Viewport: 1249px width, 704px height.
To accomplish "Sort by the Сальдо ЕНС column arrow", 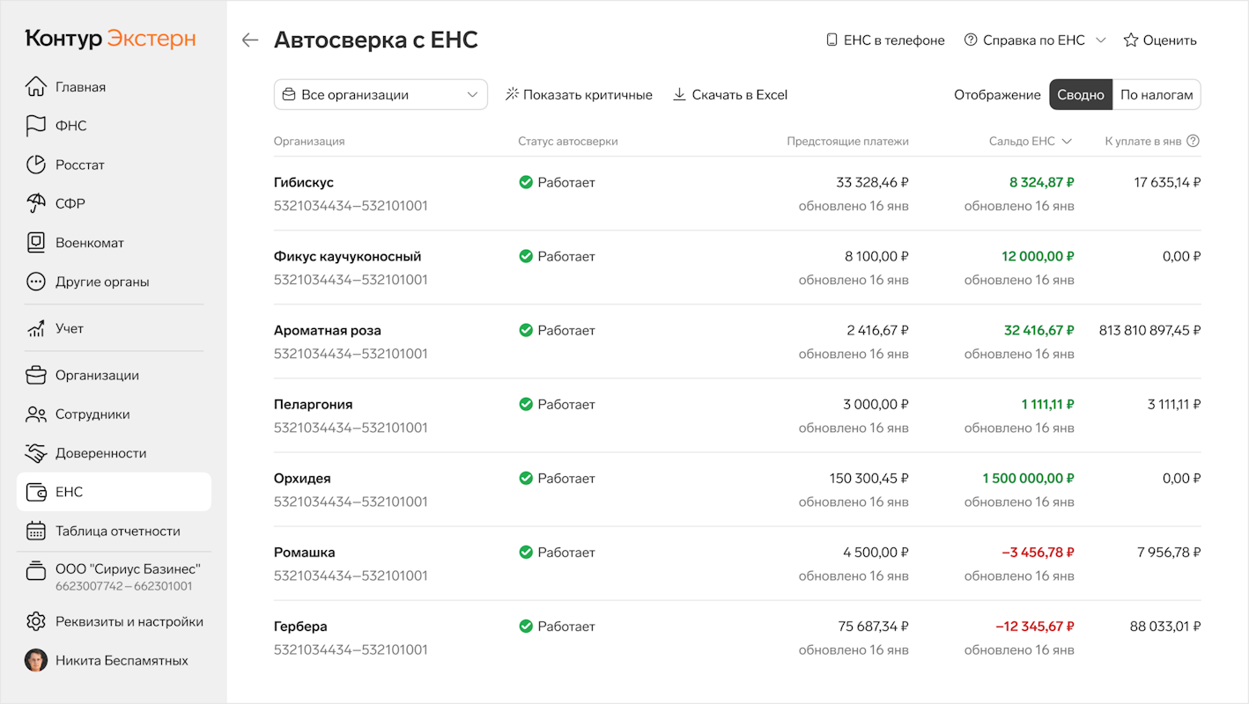I will 1067,142.
